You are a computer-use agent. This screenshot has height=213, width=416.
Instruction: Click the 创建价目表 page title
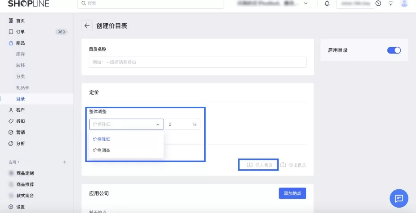point(112,25)
